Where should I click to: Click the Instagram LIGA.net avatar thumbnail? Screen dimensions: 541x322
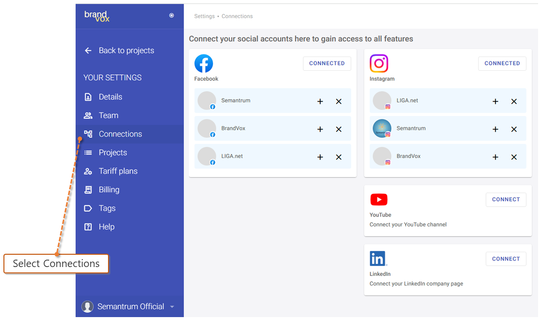tap(382, 101)
